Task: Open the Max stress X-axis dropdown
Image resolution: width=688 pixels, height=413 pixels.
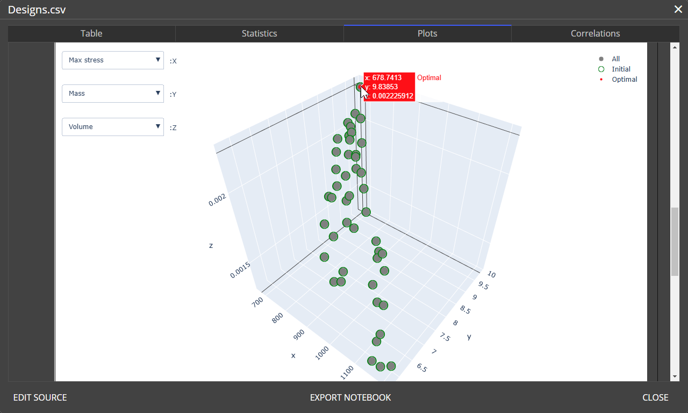Action: click(113, 60)
